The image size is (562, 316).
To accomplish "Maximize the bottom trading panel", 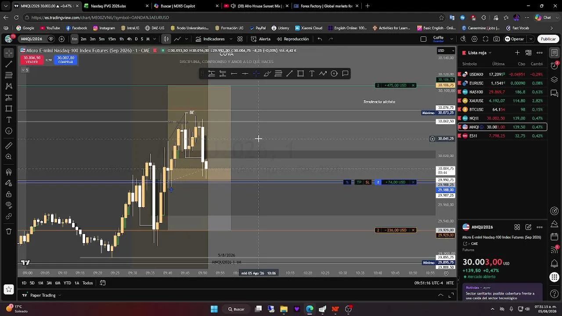I will coord(451,295).
